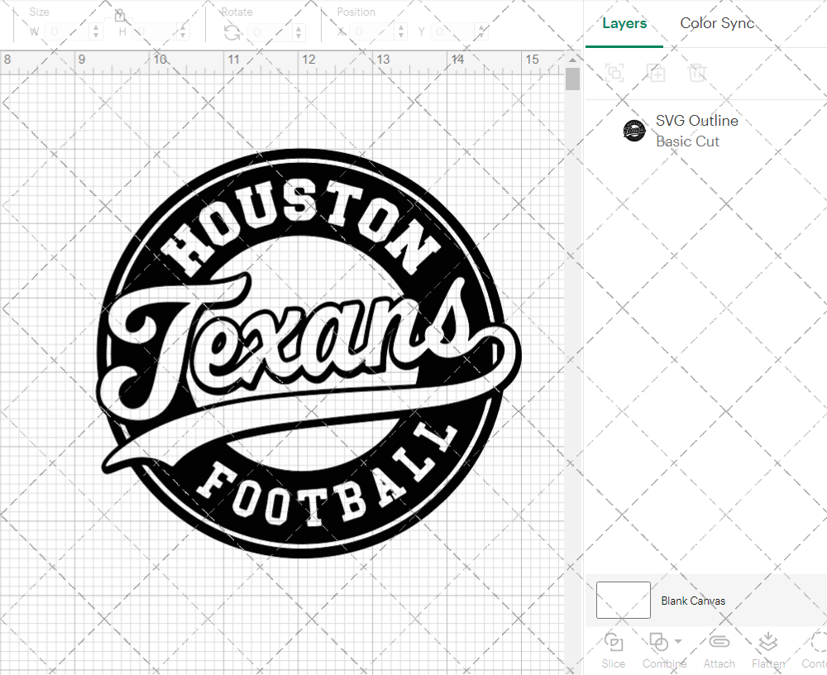
Task: Switch to the Color Sync tab
Action: pyautogui.click(x=717, y=23)
